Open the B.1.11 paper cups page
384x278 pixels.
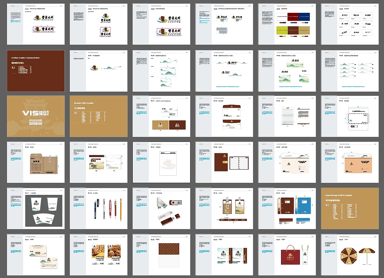point(36,208)
